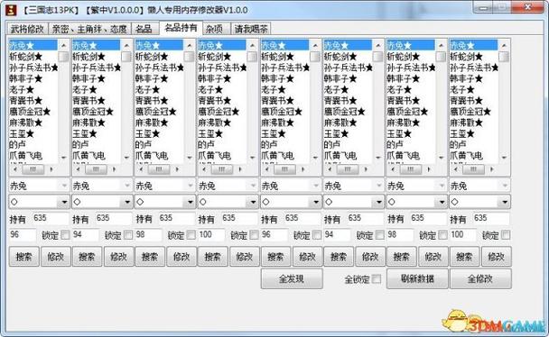The image size is (549, 337).
Task: Click the right arrow of the first list's horizontal scrollbar
Action: (51, 169)
